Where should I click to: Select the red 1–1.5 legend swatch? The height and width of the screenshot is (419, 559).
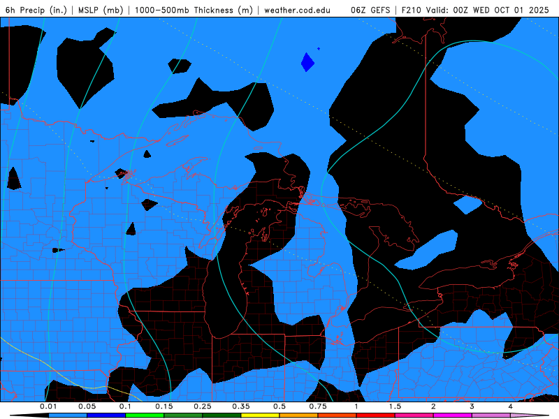tap(376, 416)
